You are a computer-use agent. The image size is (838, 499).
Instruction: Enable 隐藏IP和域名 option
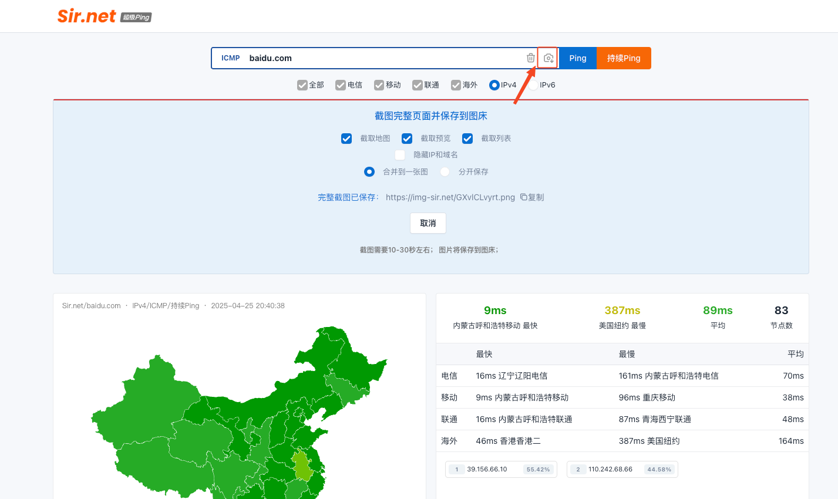click(400, 155)
